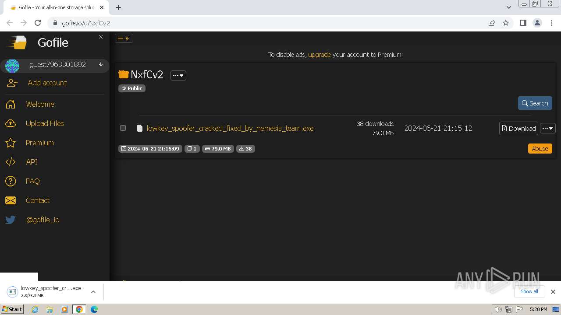Click the Abuse report button
Screen dimensions: 561x315
tap(540, 149)
